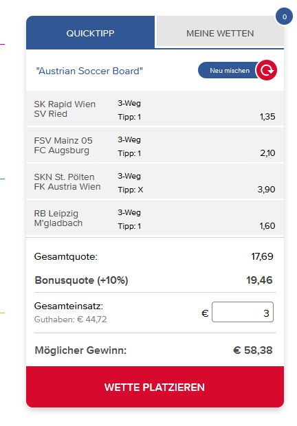Click the Austrian Soccer Board title

tap(89, 71)
